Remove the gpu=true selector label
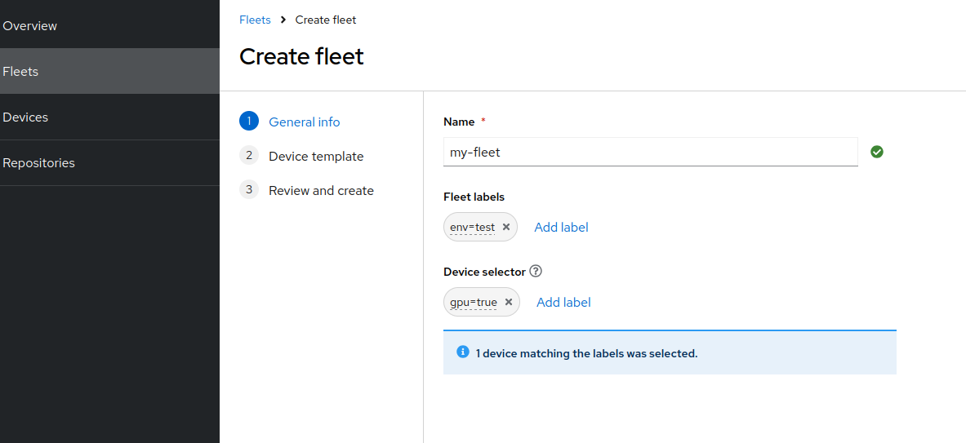The width and height of the screenshot is (966, 443). click(509, 302)
